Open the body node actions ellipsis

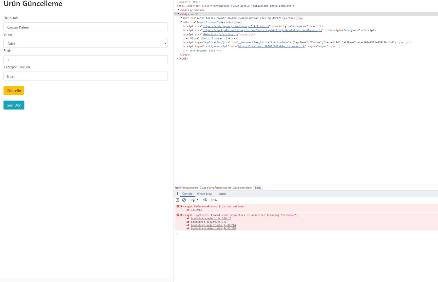(x=176, y=14)
